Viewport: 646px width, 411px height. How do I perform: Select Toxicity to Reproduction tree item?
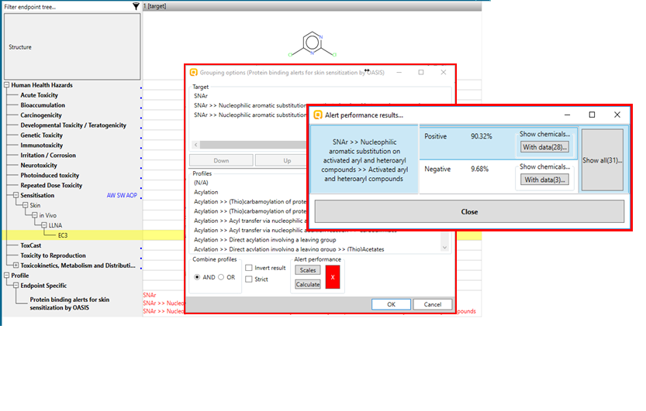(x=54, y=255)
